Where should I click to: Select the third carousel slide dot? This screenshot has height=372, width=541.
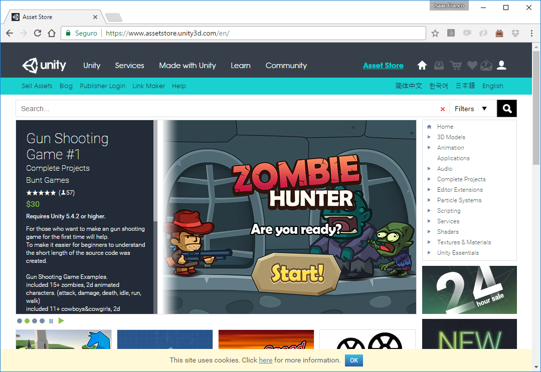pos(35,321)
